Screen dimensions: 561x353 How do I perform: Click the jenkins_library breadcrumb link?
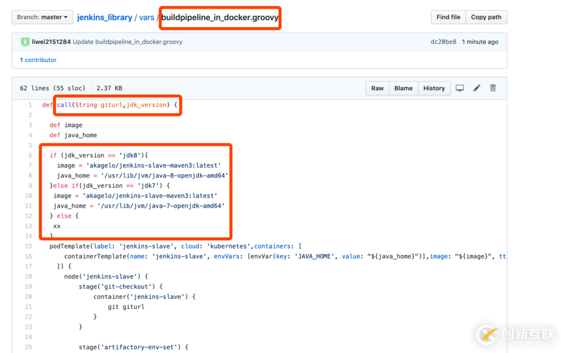point(105,18)
